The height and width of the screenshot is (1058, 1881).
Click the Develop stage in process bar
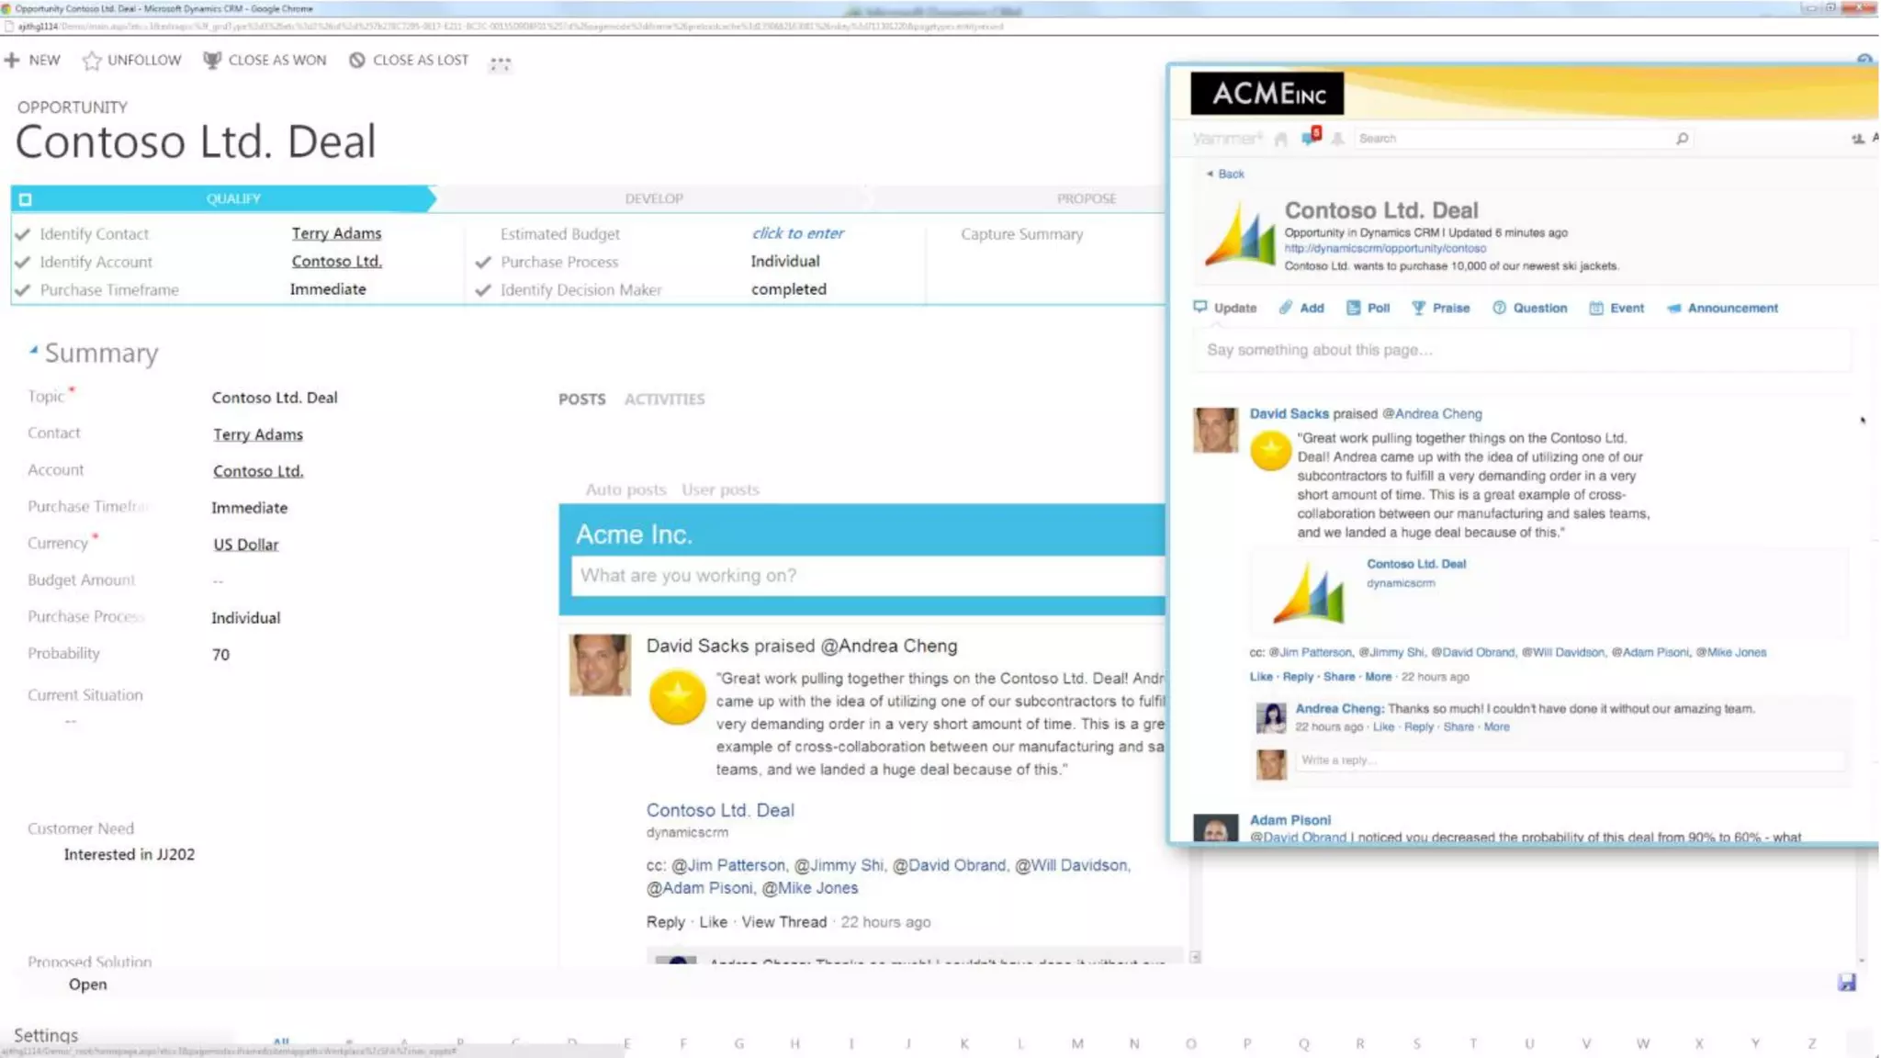(654, 198)
